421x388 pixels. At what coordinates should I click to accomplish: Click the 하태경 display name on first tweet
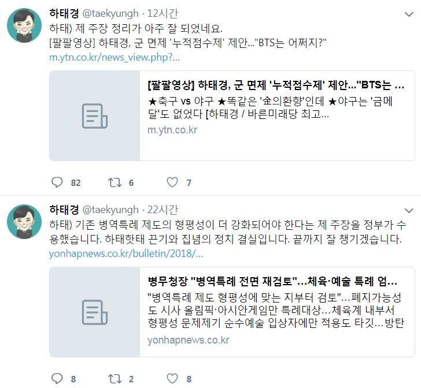pyautogui.click(x=64, y=13)
